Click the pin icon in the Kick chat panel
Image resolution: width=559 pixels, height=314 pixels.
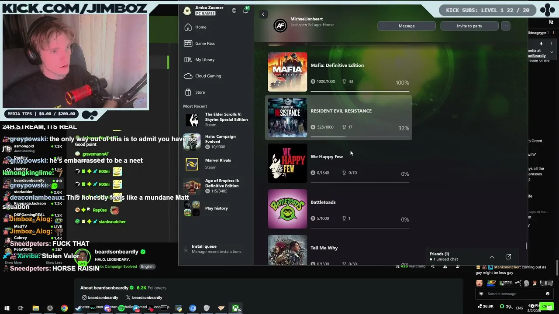541,44
